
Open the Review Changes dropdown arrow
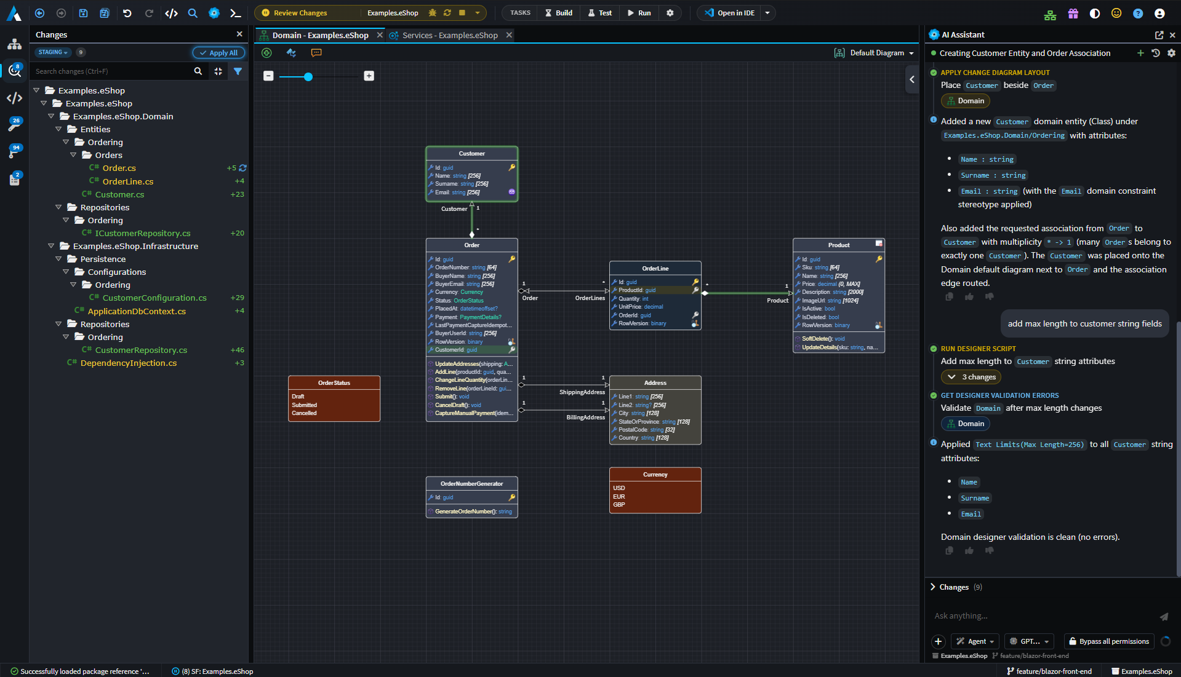(x=478, y=13)
